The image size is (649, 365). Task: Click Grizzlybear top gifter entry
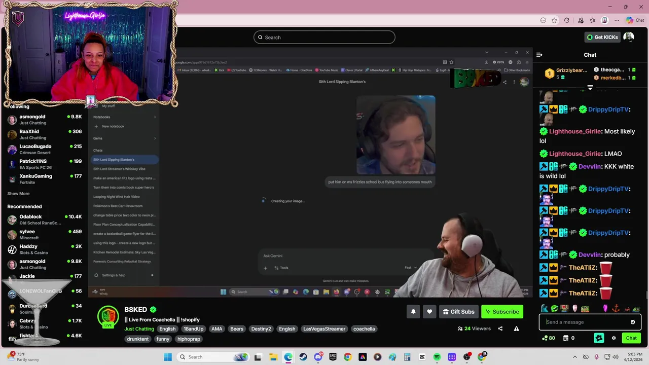coord(565,74)
